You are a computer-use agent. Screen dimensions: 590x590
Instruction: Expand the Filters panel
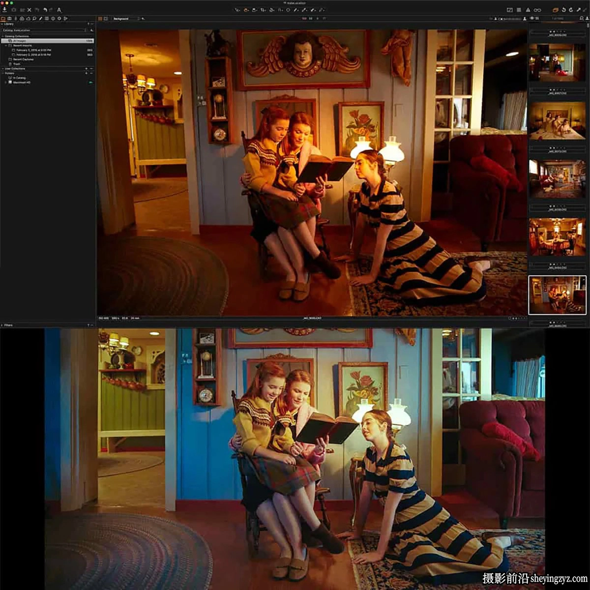[x=2, y=325]
